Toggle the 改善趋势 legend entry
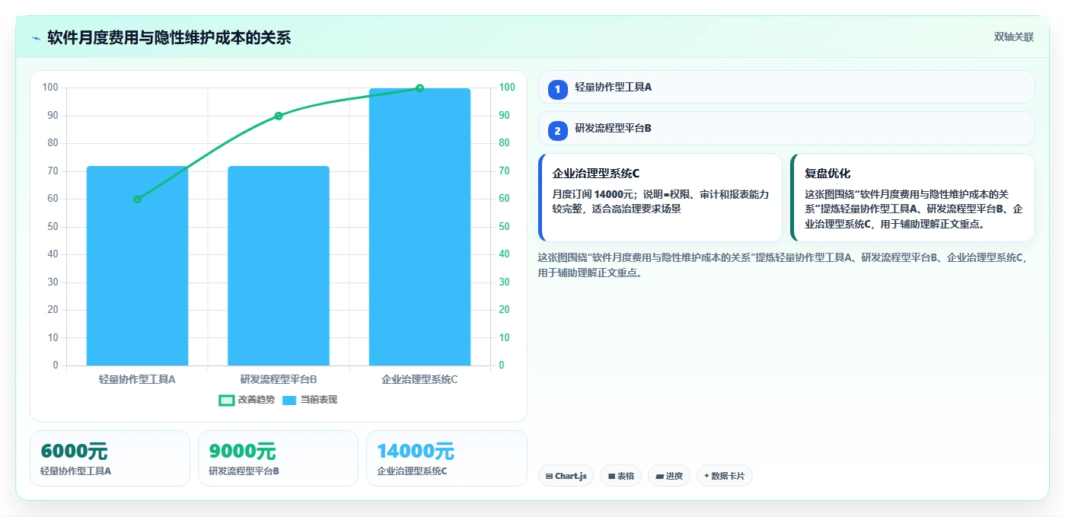Screen dimensions: 1065x517 coord(247,400)
